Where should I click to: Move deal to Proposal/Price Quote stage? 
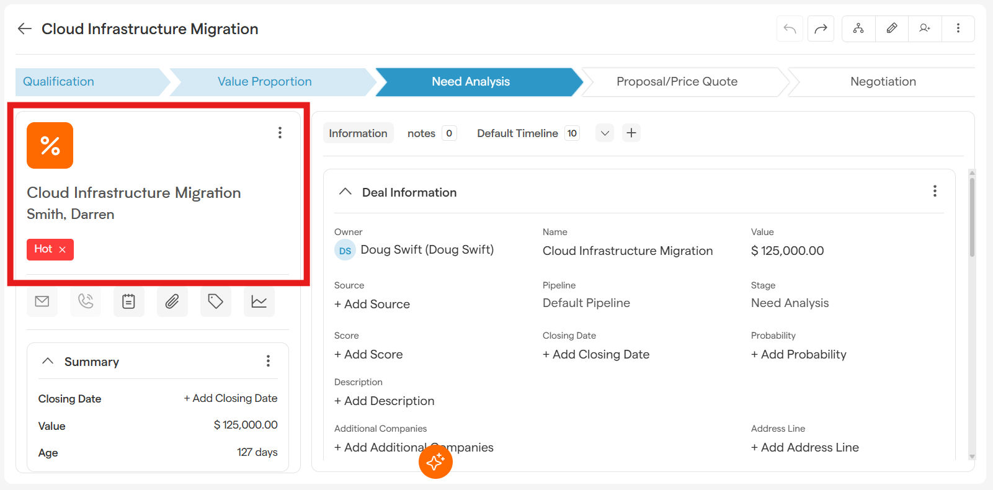pyautogui.click(x=677, y=82)
